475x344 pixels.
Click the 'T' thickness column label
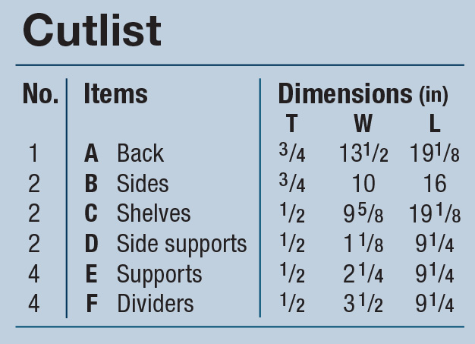[x=291, y=123]
